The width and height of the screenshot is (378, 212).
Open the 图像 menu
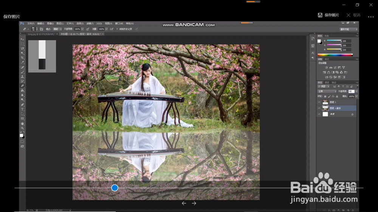pos(50,23)
